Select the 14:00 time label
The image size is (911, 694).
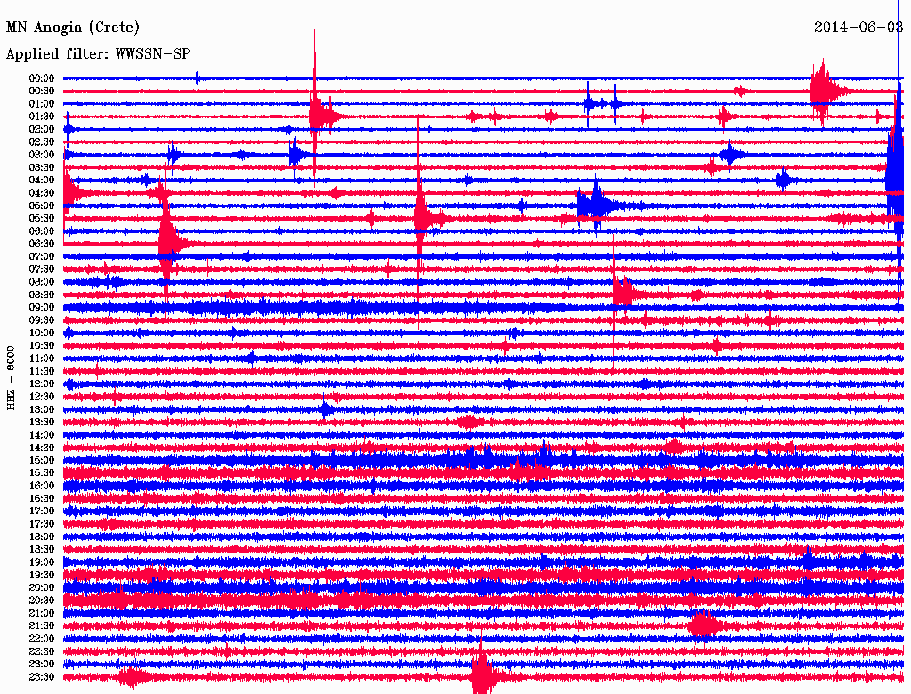(x=42, y=435)
